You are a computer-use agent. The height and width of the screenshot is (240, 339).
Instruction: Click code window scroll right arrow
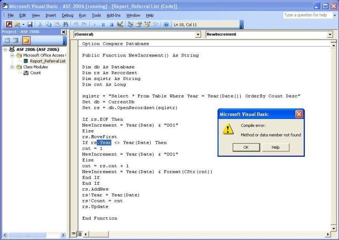click(x=328, y=234)
